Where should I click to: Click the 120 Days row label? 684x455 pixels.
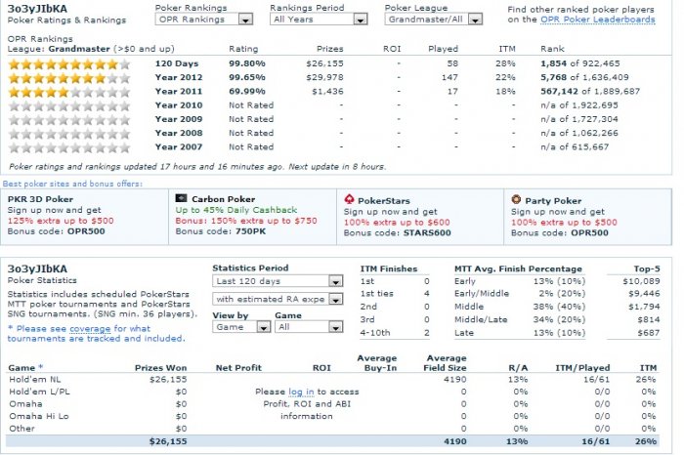coord(177,63)
